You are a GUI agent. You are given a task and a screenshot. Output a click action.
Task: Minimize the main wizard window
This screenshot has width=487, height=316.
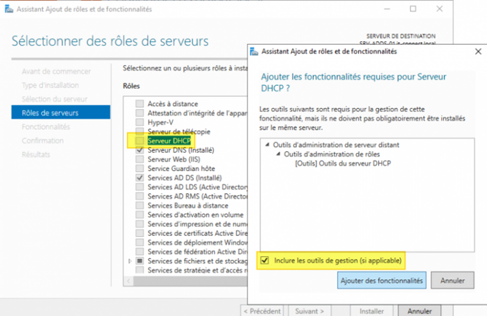coord(387,9)
